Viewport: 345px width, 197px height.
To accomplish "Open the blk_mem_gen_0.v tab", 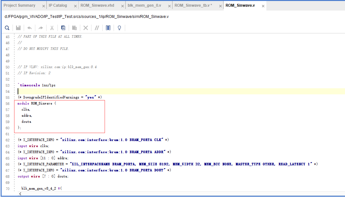I will point(144,5).
